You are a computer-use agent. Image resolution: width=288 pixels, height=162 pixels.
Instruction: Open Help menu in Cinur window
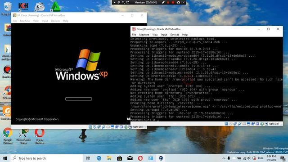[x=185, y=35]
